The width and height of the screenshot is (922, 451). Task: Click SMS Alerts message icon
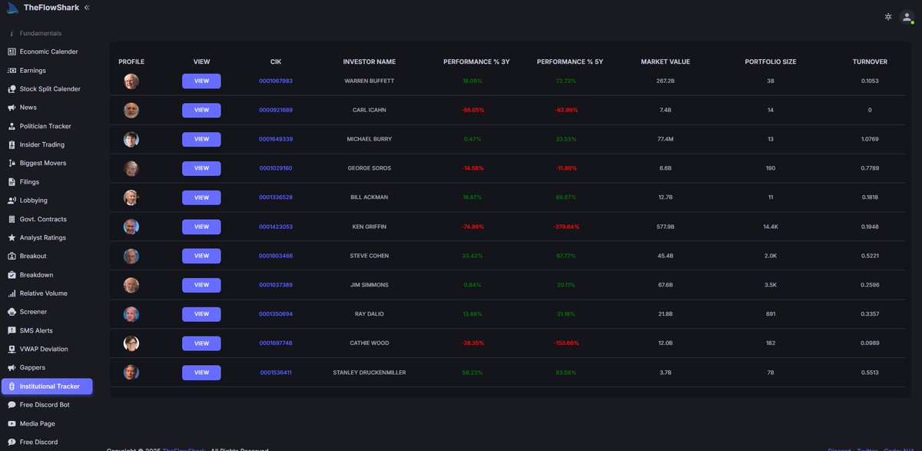[x=12, y=330]
